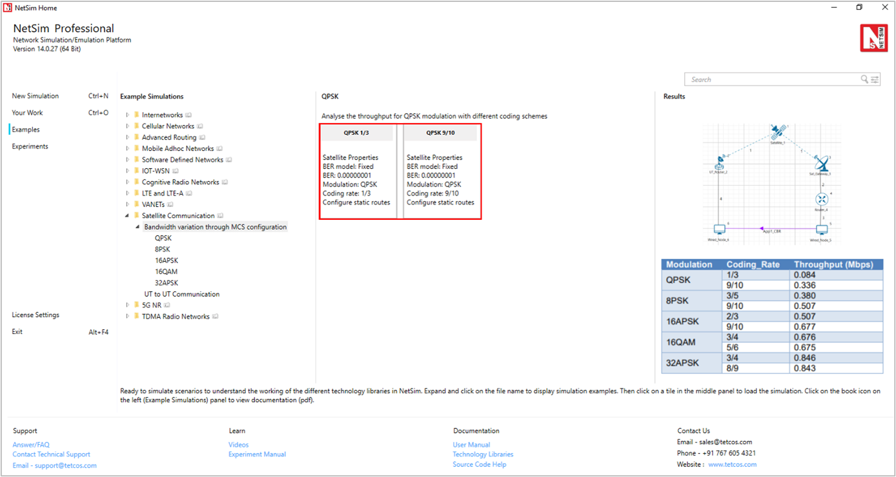Image resolution: width=896 pixels, height=477 pixels.
Task: Go to the Experiments menu item
Action: coord(30,146)
